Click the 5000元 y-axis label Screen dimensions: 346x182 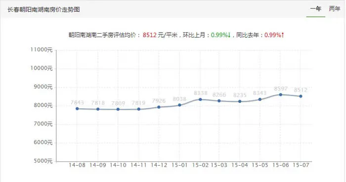click(43, 161)
